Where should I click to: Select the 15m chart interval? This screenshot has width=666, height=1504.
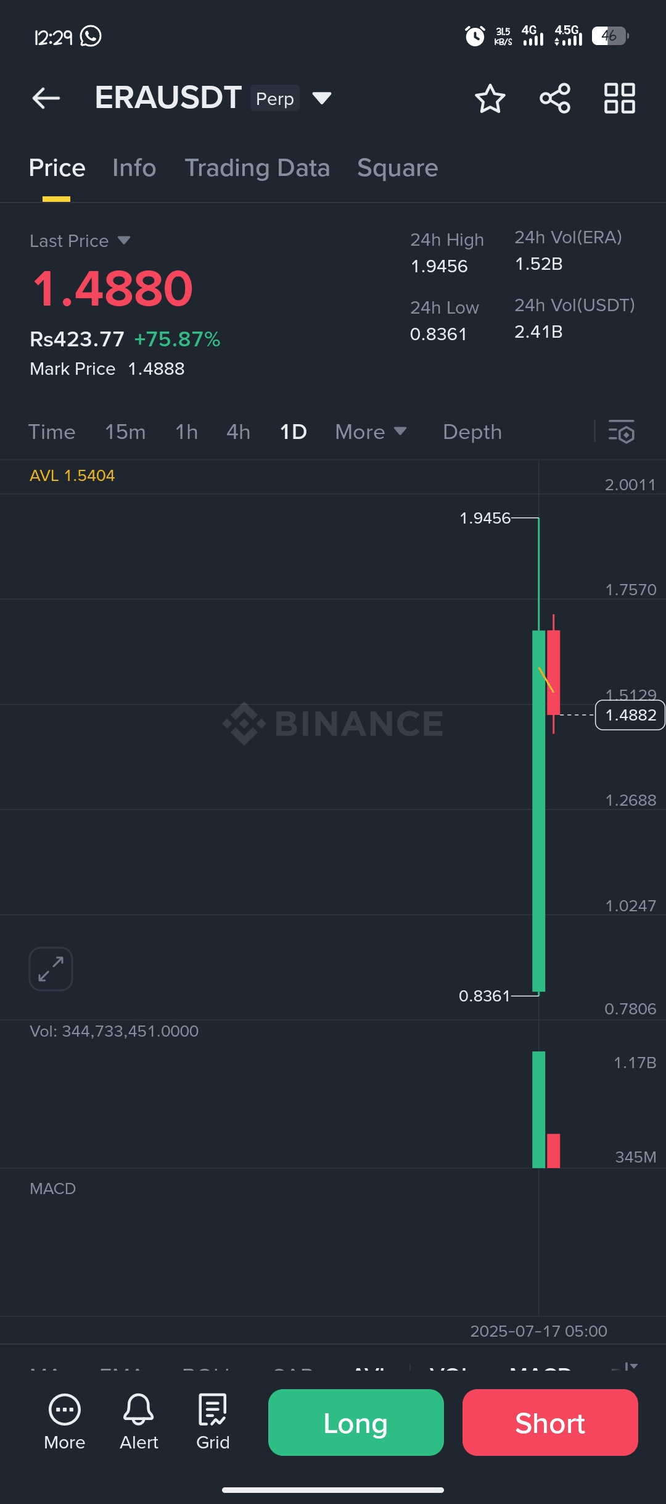125,432
